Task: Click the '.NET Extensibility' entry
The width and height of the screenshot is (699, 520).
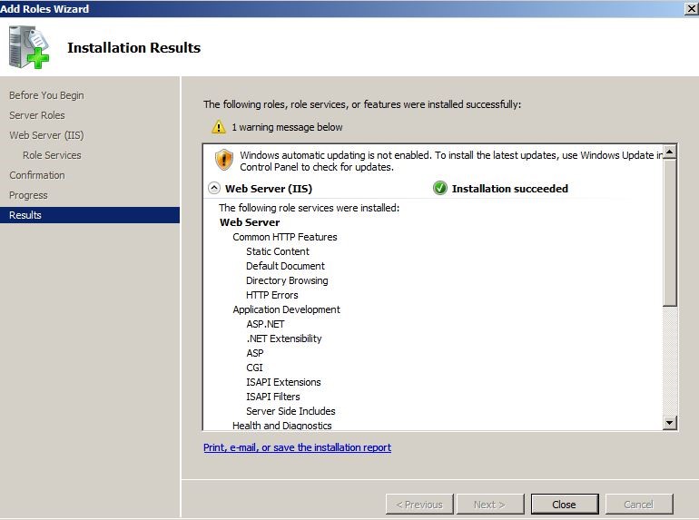Action: pyautogui.click(x=284, y=338)
